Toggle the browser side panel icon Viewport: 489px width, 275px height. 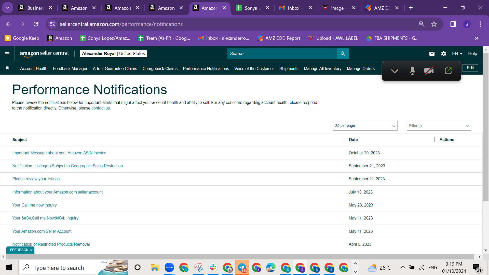(453, 24)
